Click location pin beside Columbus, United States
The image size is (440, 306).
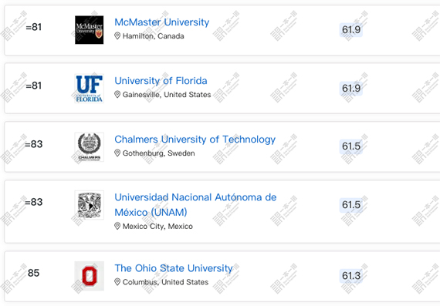pos(117,282)
